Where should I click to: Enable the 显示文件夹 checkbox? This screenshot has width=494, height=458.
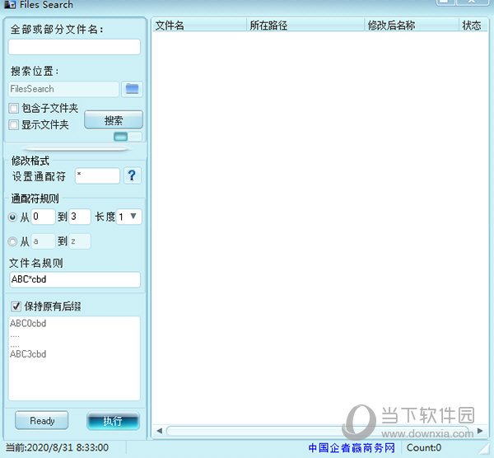(x=14, y=125)
